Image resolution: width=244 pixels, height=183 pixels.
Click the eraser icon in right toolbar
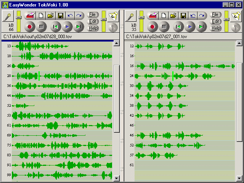tap(153, 16)
